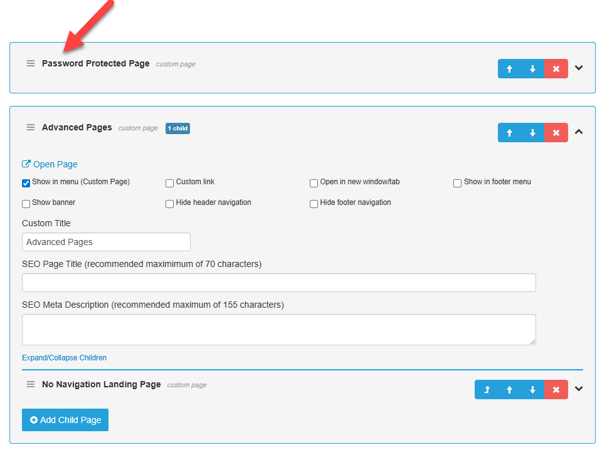The width and height of the screenshot is (607, 450).
Task: Expand No Navigation Landing Page chevron
Action: point(579,389)
